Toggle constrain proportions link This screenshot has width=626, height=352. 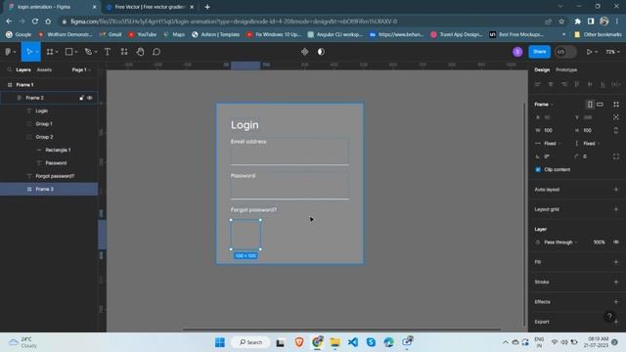click(x=616, y=130)
